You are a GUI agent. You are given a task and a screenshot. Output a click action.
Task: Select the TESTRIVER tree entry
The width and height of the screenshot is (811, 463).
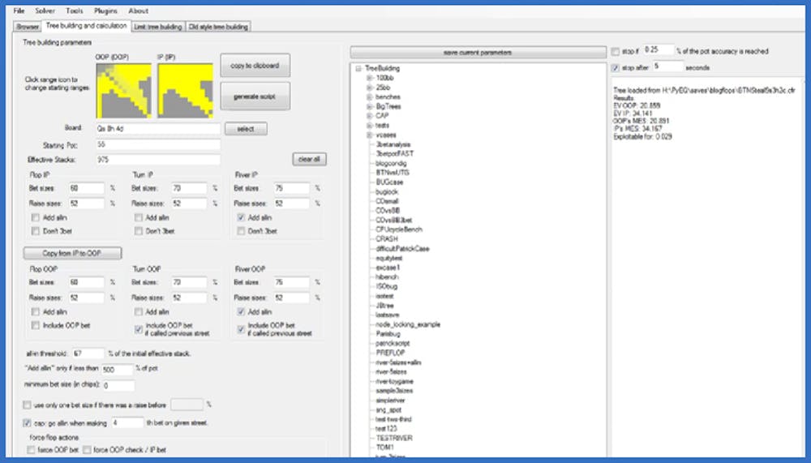pyautogui.click(x=394, y=438)
